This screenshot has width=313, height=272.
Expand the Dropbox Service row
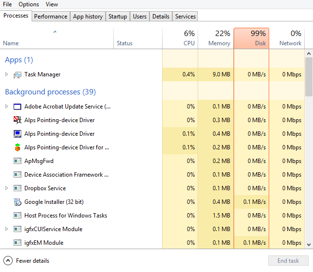(6, 188)
